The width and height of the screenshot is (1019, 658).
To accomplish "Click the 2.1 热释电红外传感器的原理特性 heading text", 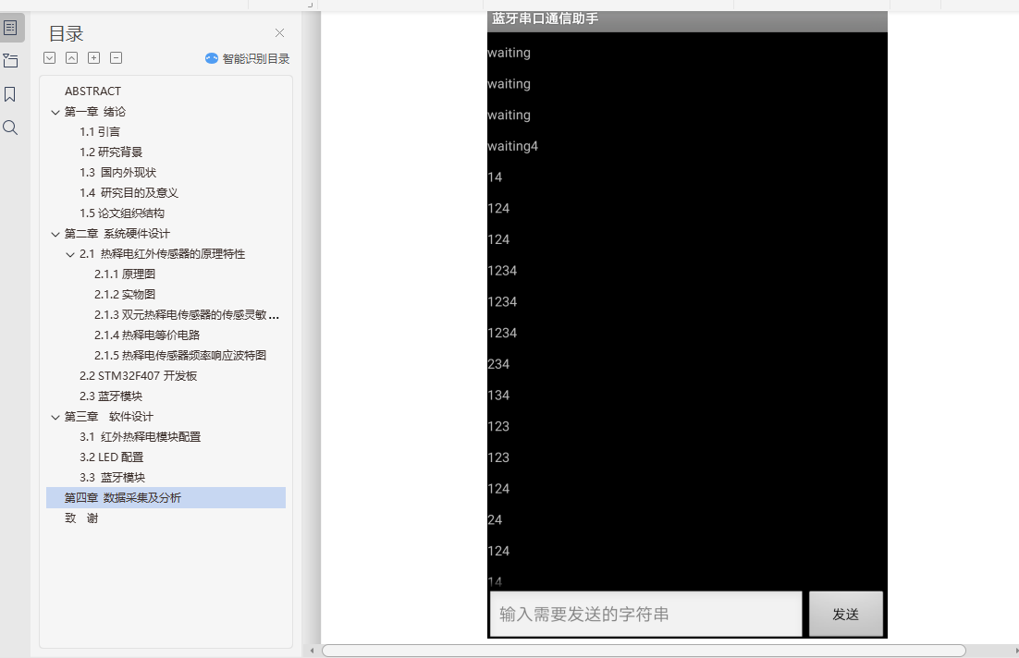I will [163, 254].
